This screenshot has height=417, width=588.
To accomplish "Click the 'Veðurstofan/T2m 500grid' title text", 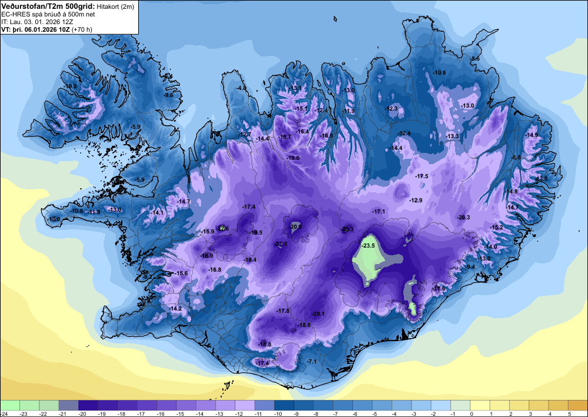I will coord(47,6).
